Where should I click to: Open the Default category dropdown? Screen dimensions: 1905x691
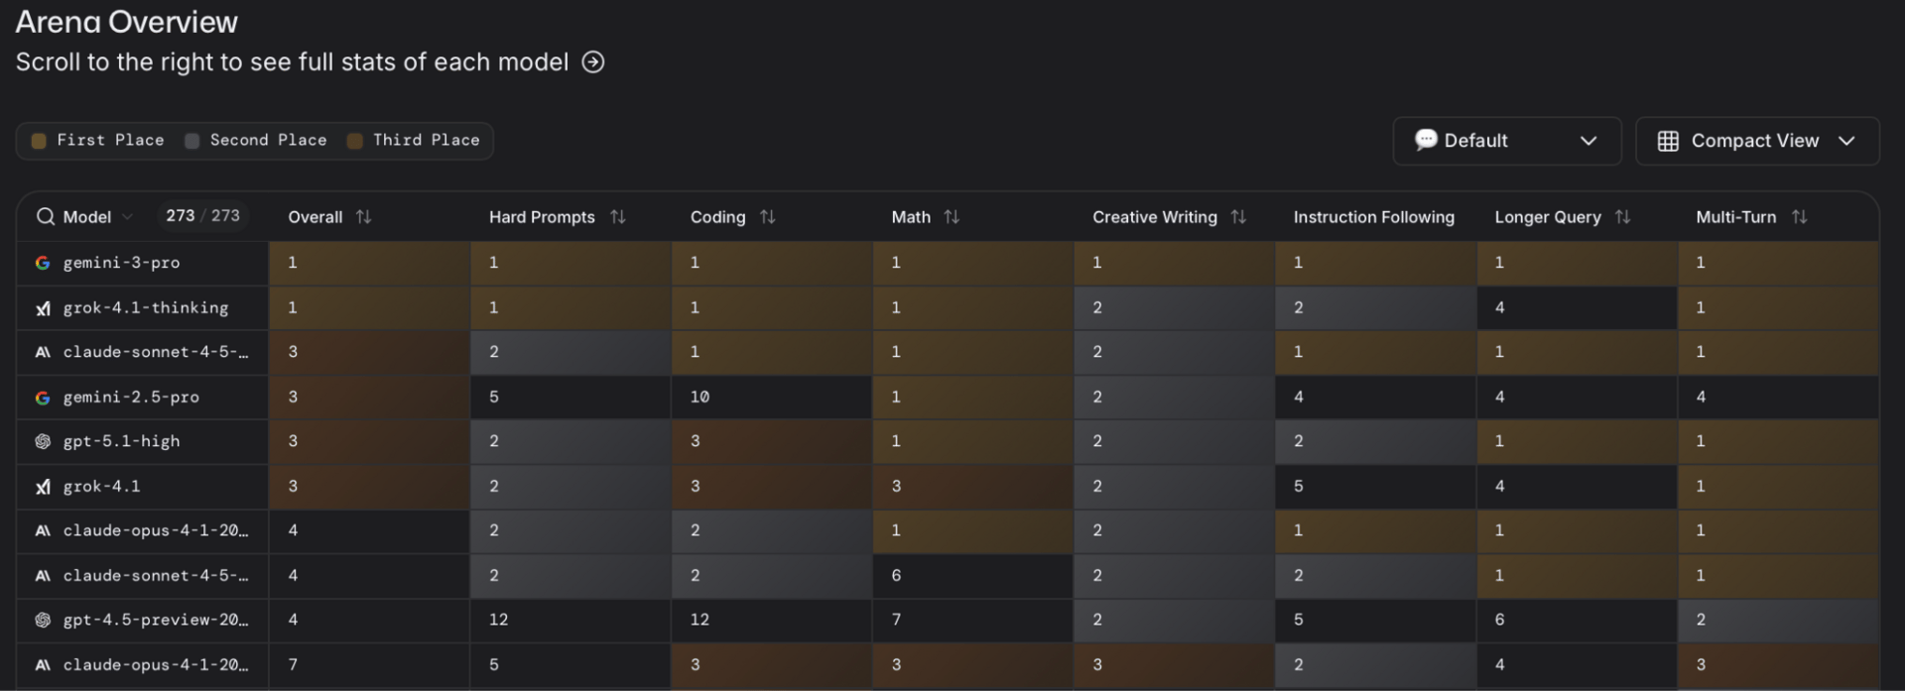point(1506,141)
